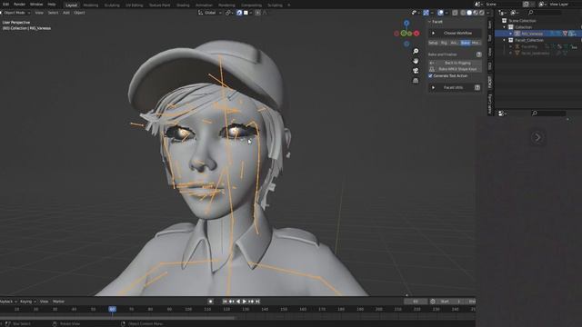Click the viewport zoom magnifier icon
Image resolution: width=582 pixels, height=327 pixels.
click(416, 51)
